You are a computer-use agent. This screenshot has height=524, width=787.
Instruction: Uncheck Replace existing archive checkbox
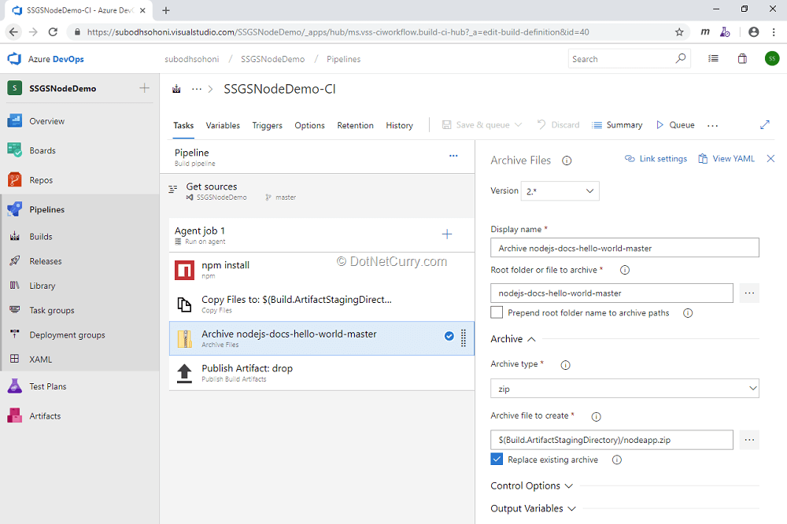click(497, 459)
